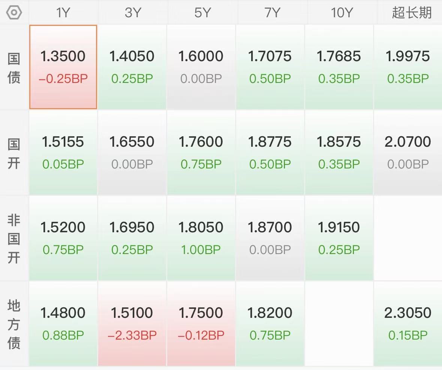Open 国债 10Y yield 1.7685 cell

click(339, 67)
